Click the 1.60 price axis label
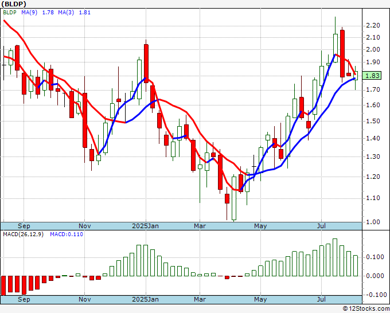Screen dimensions: 390x313 coord(373,105)
